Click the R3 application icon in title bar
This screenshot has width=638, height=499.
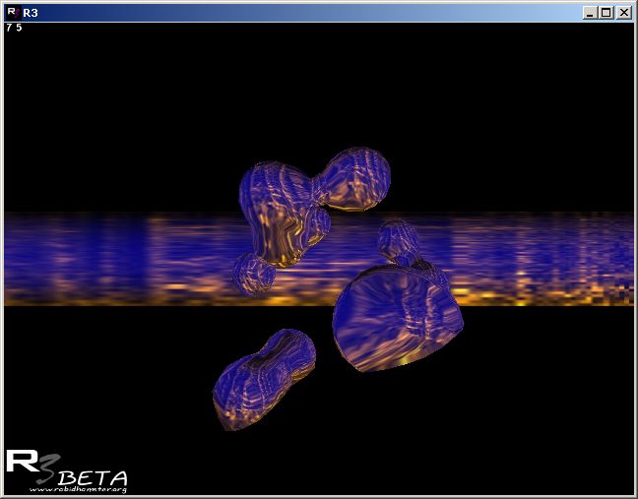point(12,13)
